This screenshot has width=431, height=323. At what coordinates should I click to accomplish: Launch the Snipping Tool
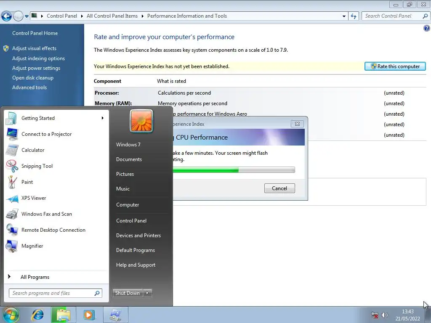[x=56, y=166]
